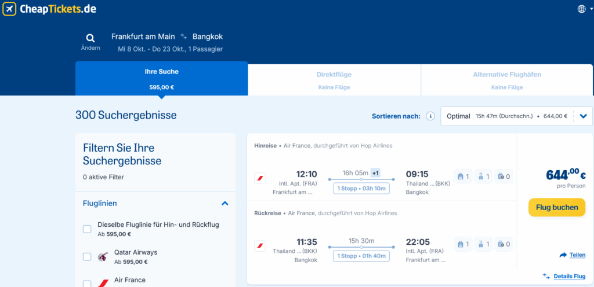Click the search magnifier Ändern icon
Viewport: 594px width, 287px height.
[90, 38]
